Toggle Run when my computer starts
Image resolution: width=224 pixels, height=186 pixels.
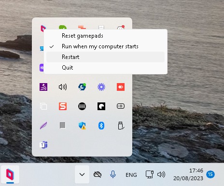105,46
